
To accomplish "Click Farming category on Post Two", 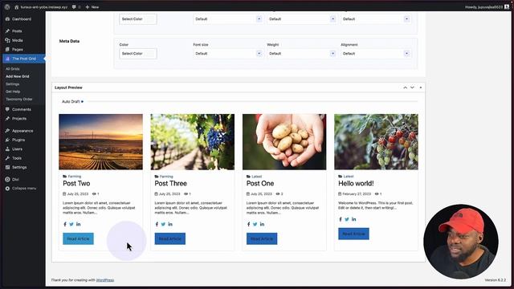I will [75, 177].
